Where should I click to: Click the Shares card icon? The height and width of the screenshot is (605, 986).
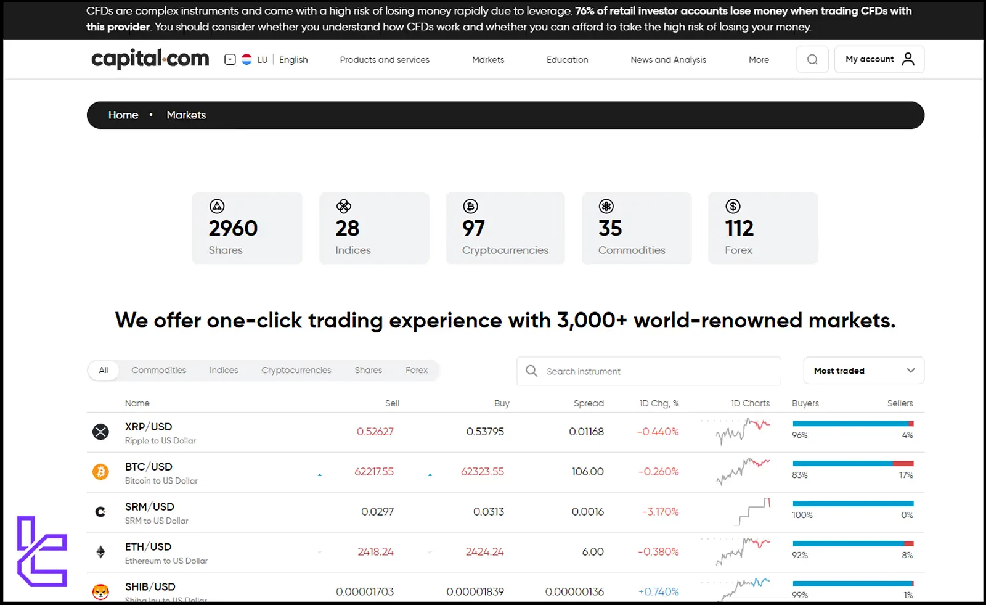click(217, 206)
